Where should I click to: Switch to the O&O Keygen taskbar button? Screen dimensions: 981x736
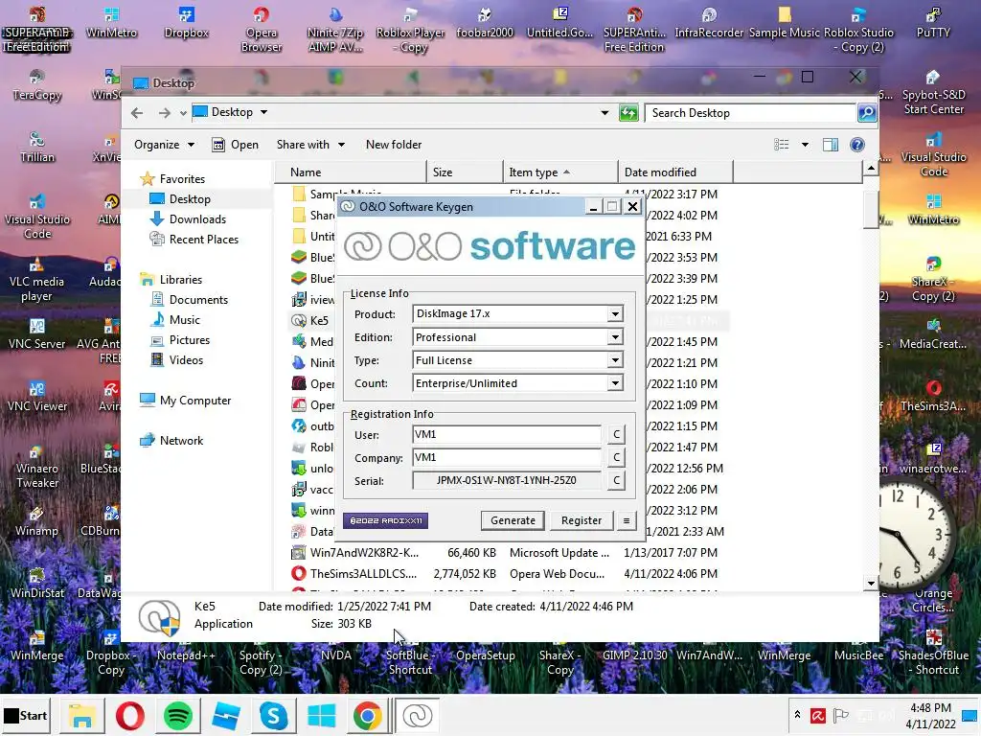point(418,716)
